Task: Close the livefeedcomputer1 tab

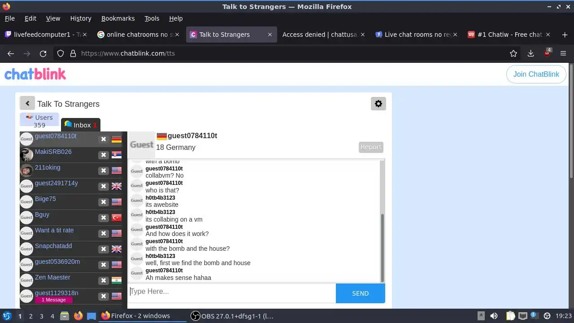Action: 86,35
